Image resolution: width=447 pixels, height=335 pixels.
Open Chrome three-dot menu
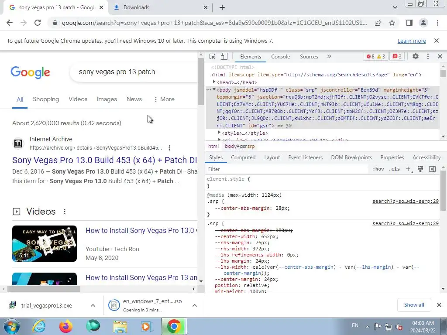pyautogui.click(x=437, y=23)
